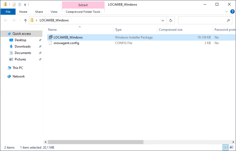Click the Network icon
This screenshot has height=151, width=236.
[9, 76]
